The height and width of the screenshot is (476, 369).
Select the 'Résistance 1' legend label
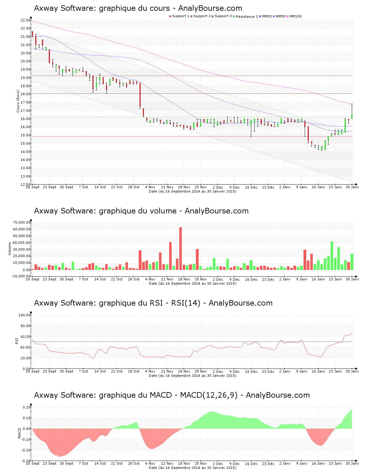(x=247, y=17)
